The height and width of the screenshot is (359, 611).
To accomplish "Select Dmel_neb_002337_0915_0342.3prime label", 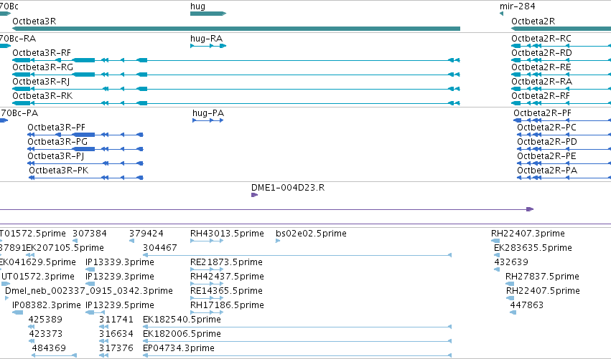I will [x=89, y=291].
